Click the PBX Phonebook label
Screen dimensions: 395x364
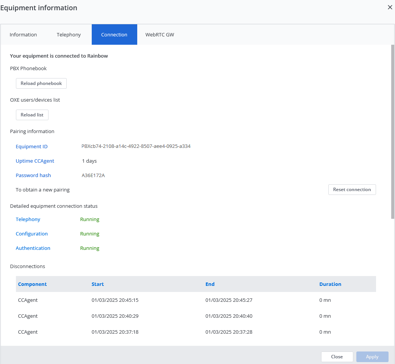tap(28, 68)
